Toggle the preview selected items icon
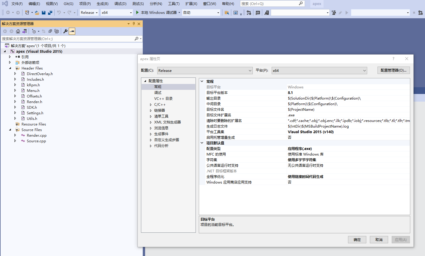Screen dimensions: 425x256 tap(72, 31)
